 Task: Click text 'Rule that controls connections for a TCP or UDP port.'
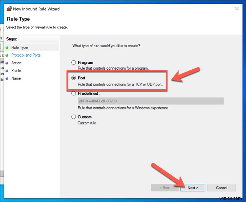click(120, 84)
